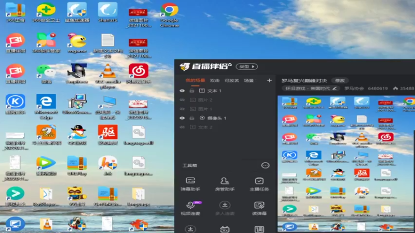The image size is (415, 233).
Task: Open the toolbox more options ellipsis
Action: pyautogui.click(x=265, y=165)
